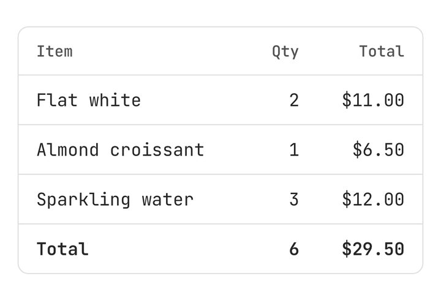Click the word croissant in second row
Screen dimensions: 441x300
(157, 150)
